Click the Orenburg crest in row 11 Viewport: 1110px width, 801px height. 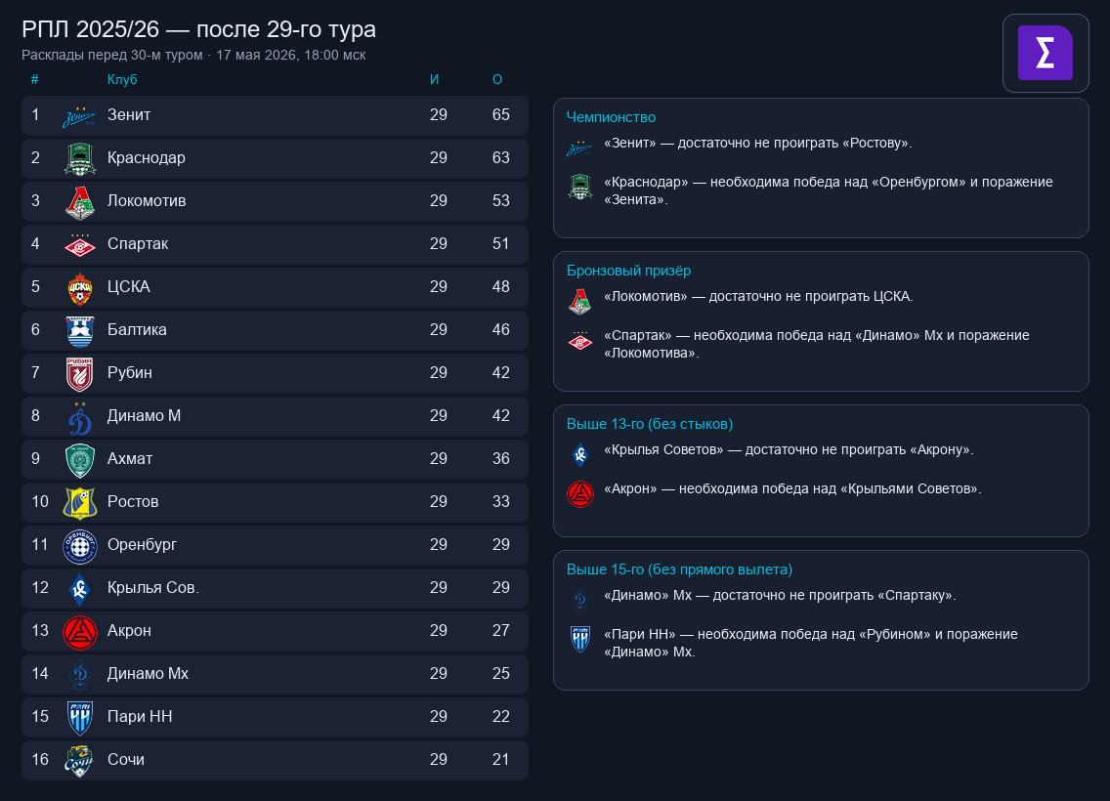point(79,546)
